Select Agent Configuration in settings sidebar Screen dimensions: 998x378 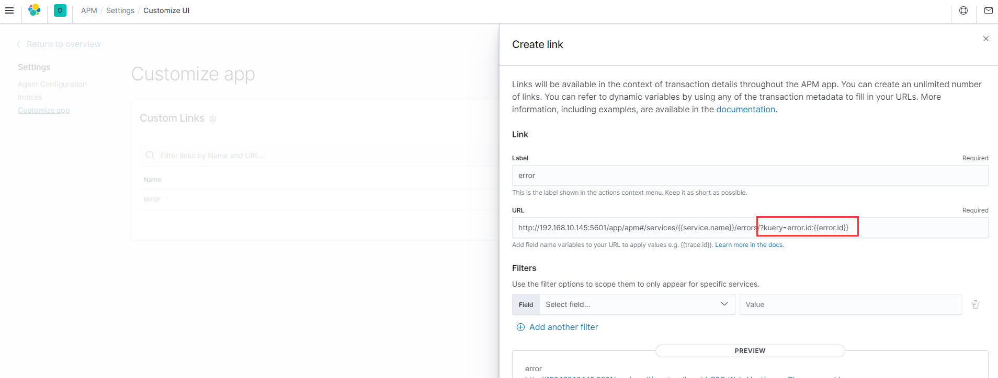[52, 84]
